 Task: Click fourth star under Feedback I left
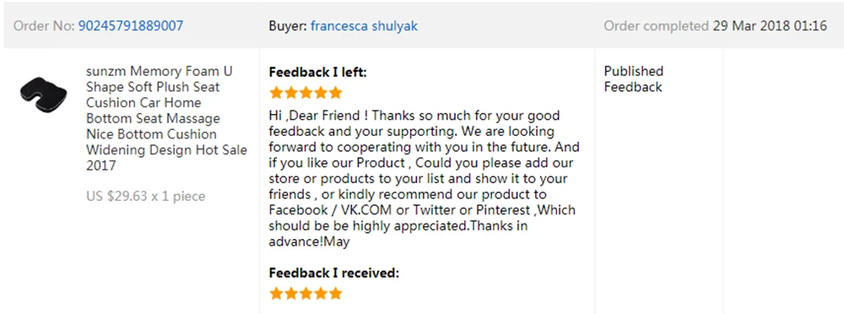click(320, 93)
